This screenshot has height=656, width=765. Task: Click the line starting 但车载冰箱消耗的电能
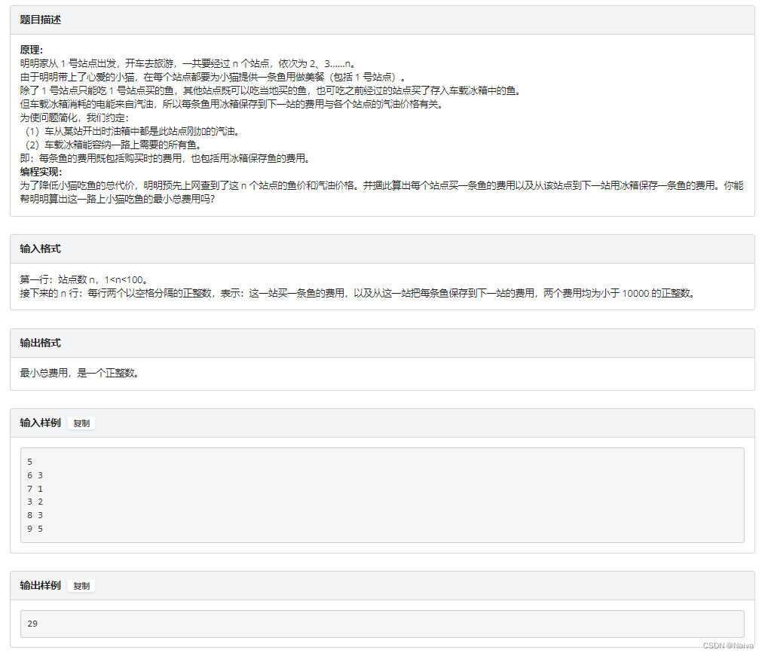pos(231,104)
